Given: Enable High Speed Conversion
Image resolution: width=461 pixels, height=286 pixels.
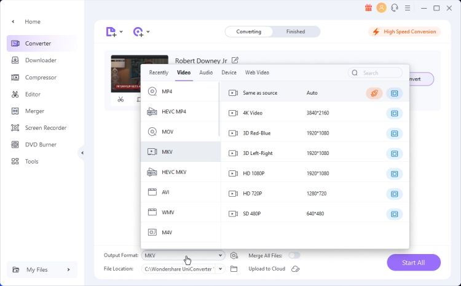Looking at the screenshot, I should pos(404,32).
